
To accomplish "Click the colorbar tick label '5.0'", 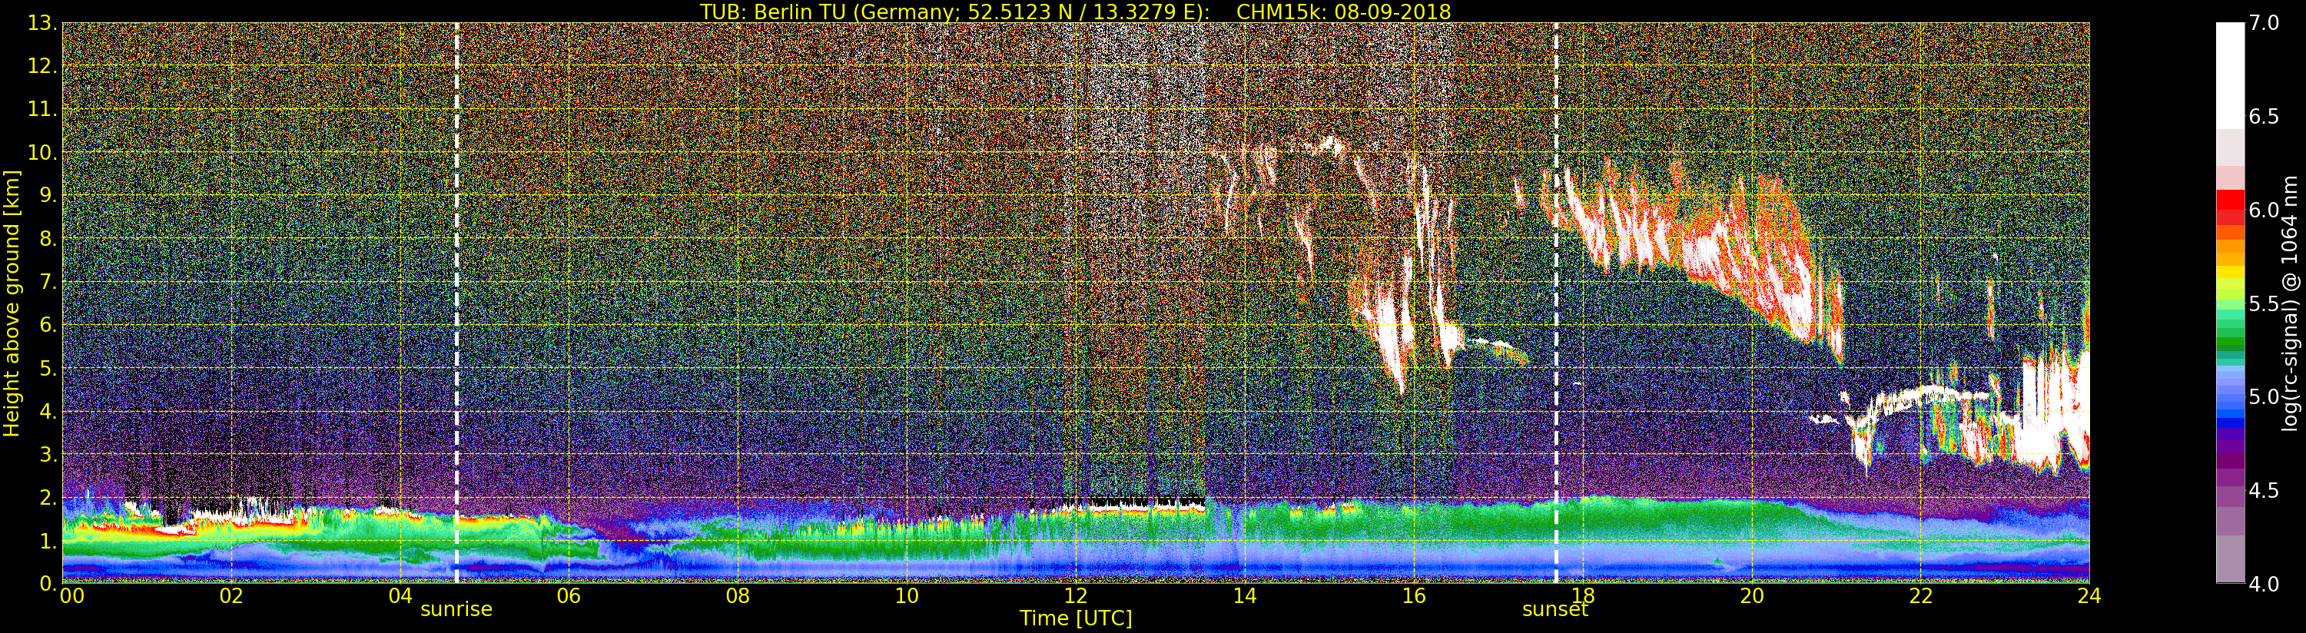I will pos(2265,396).
